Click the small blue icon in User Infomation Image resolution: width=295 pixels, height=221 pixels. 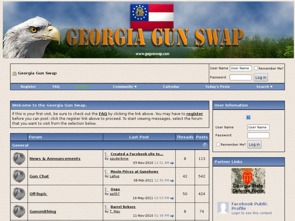pyautogui.click(x=248, y=117)
